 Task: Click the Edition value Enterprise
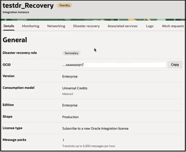click(x=70, y=105)
